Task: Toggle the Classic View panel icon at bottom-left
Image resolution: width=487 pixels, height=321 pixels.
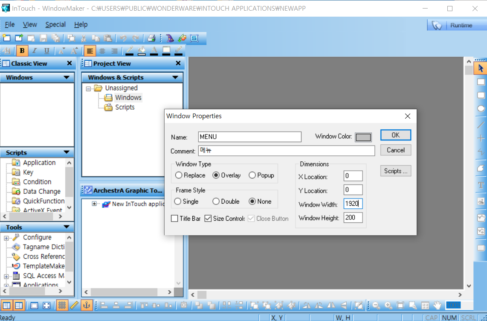Action: [x=6, y=306]
